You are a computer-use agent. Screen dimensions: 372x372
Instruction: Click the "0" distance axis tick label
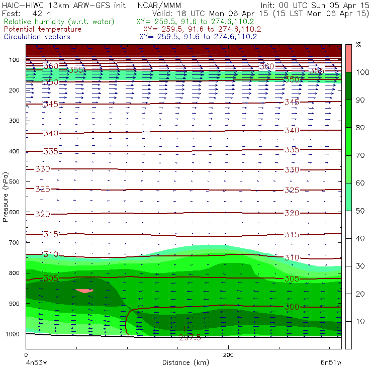(x=26, y=355)
